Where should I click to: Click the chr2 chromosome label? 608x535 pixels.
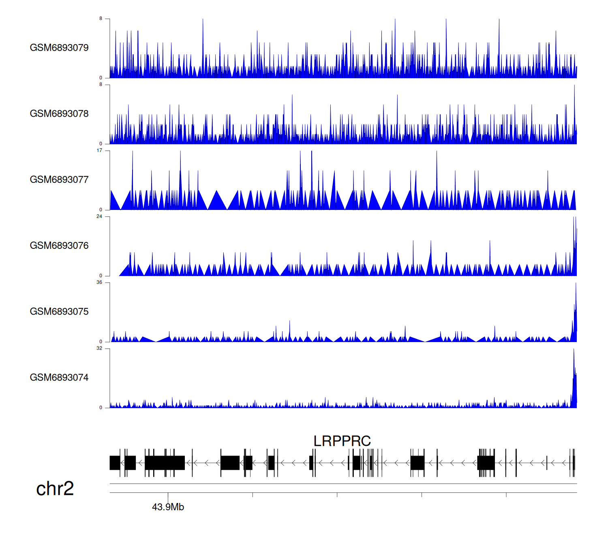(55, 489)
